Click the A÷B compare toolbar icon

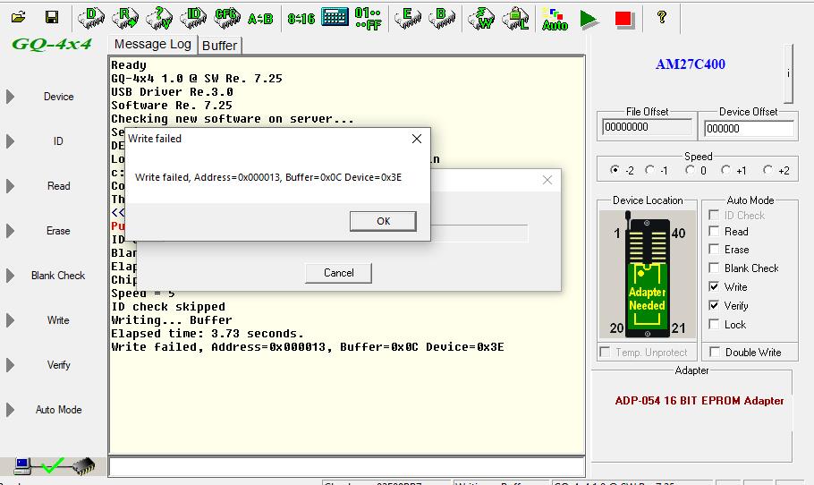(260, 18)
